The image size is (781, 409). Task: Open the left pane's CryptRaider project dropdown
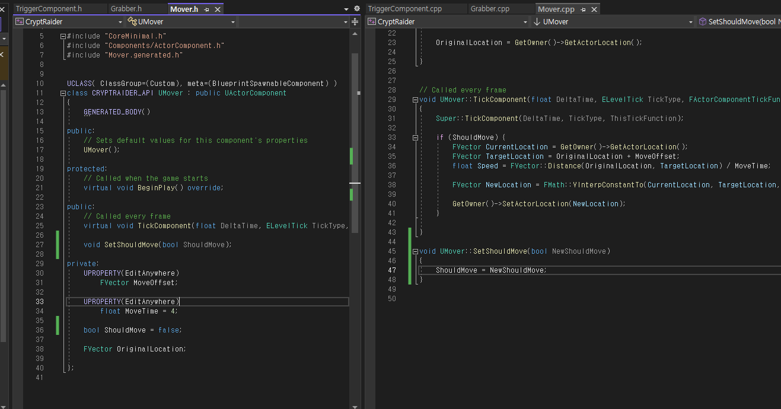click(x=69, y=22)
